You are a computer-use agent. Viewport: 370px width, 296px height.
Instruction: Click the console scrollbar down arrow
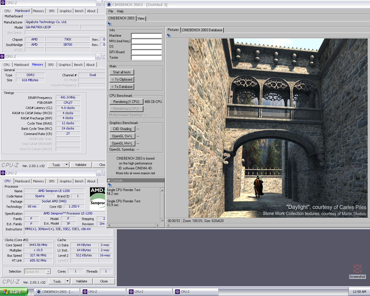point(162,221)
